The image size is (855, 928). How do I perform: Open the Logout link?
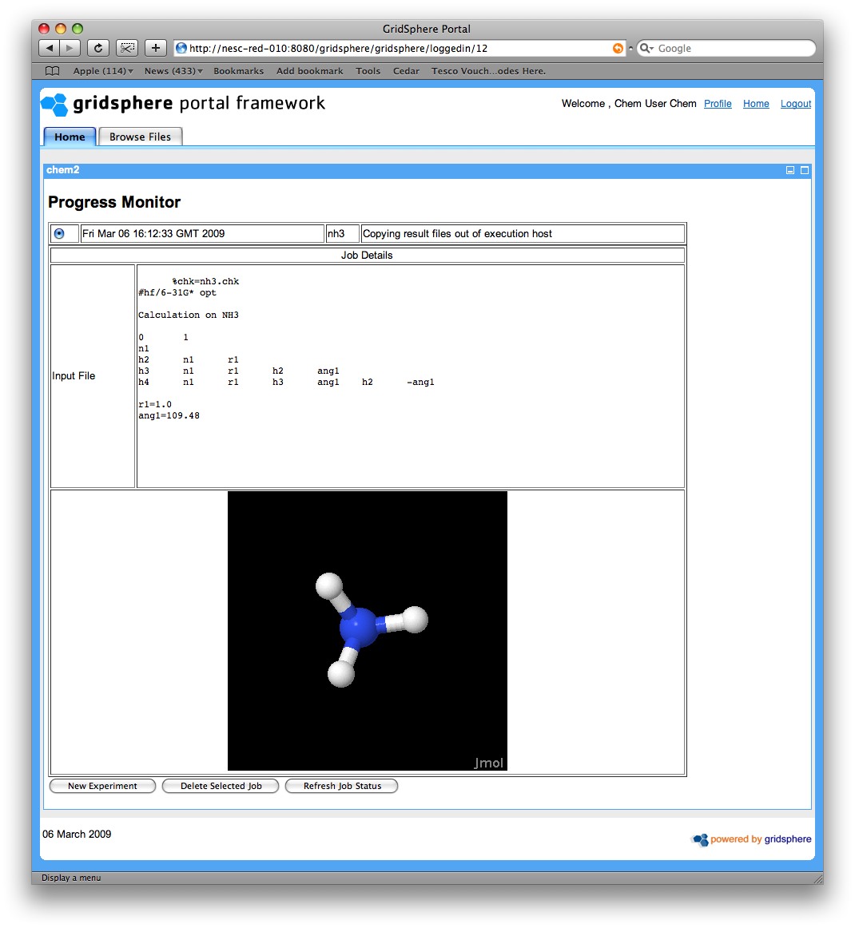pyautogui.click(x=795, y=104)
